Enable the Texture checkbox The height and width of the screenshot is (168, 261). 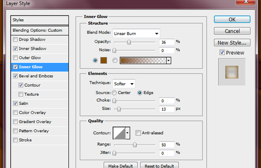click(20, 94)
